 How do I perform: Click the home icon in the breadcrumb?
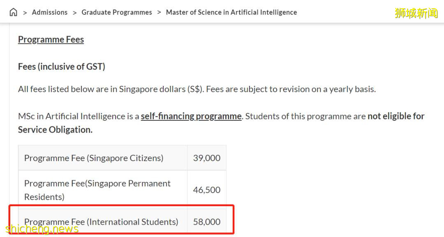13,12
